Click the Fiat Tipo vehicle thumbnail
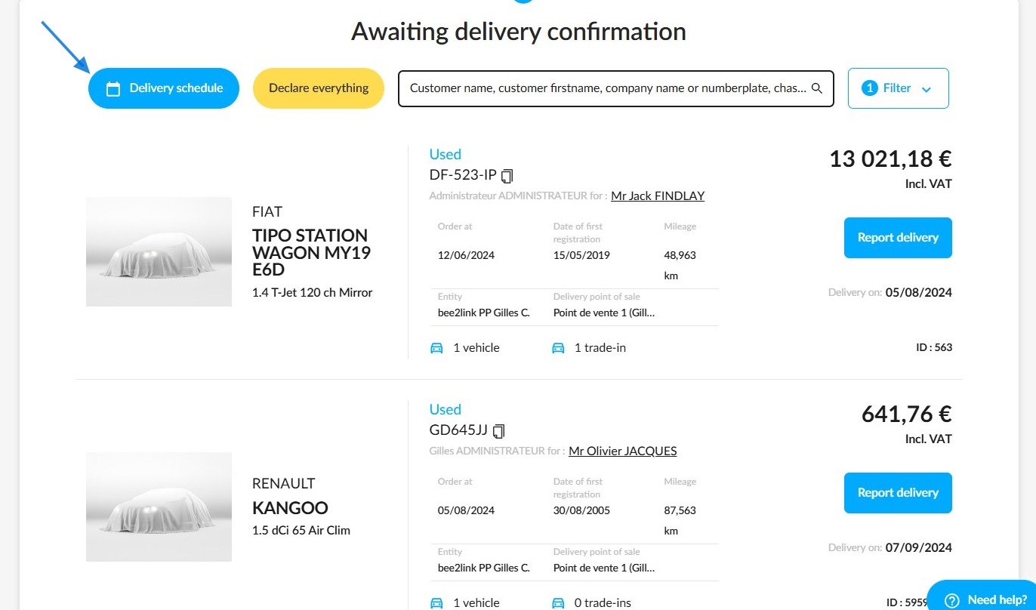 (159, 251)
